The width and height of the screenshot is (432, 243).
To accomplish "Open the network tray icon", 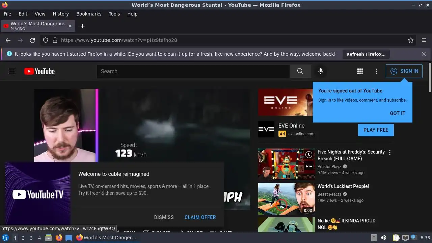I will coord(405,238).
